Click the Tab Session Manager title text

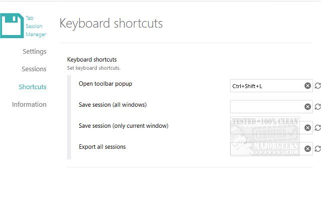click(x=35, y=26)
